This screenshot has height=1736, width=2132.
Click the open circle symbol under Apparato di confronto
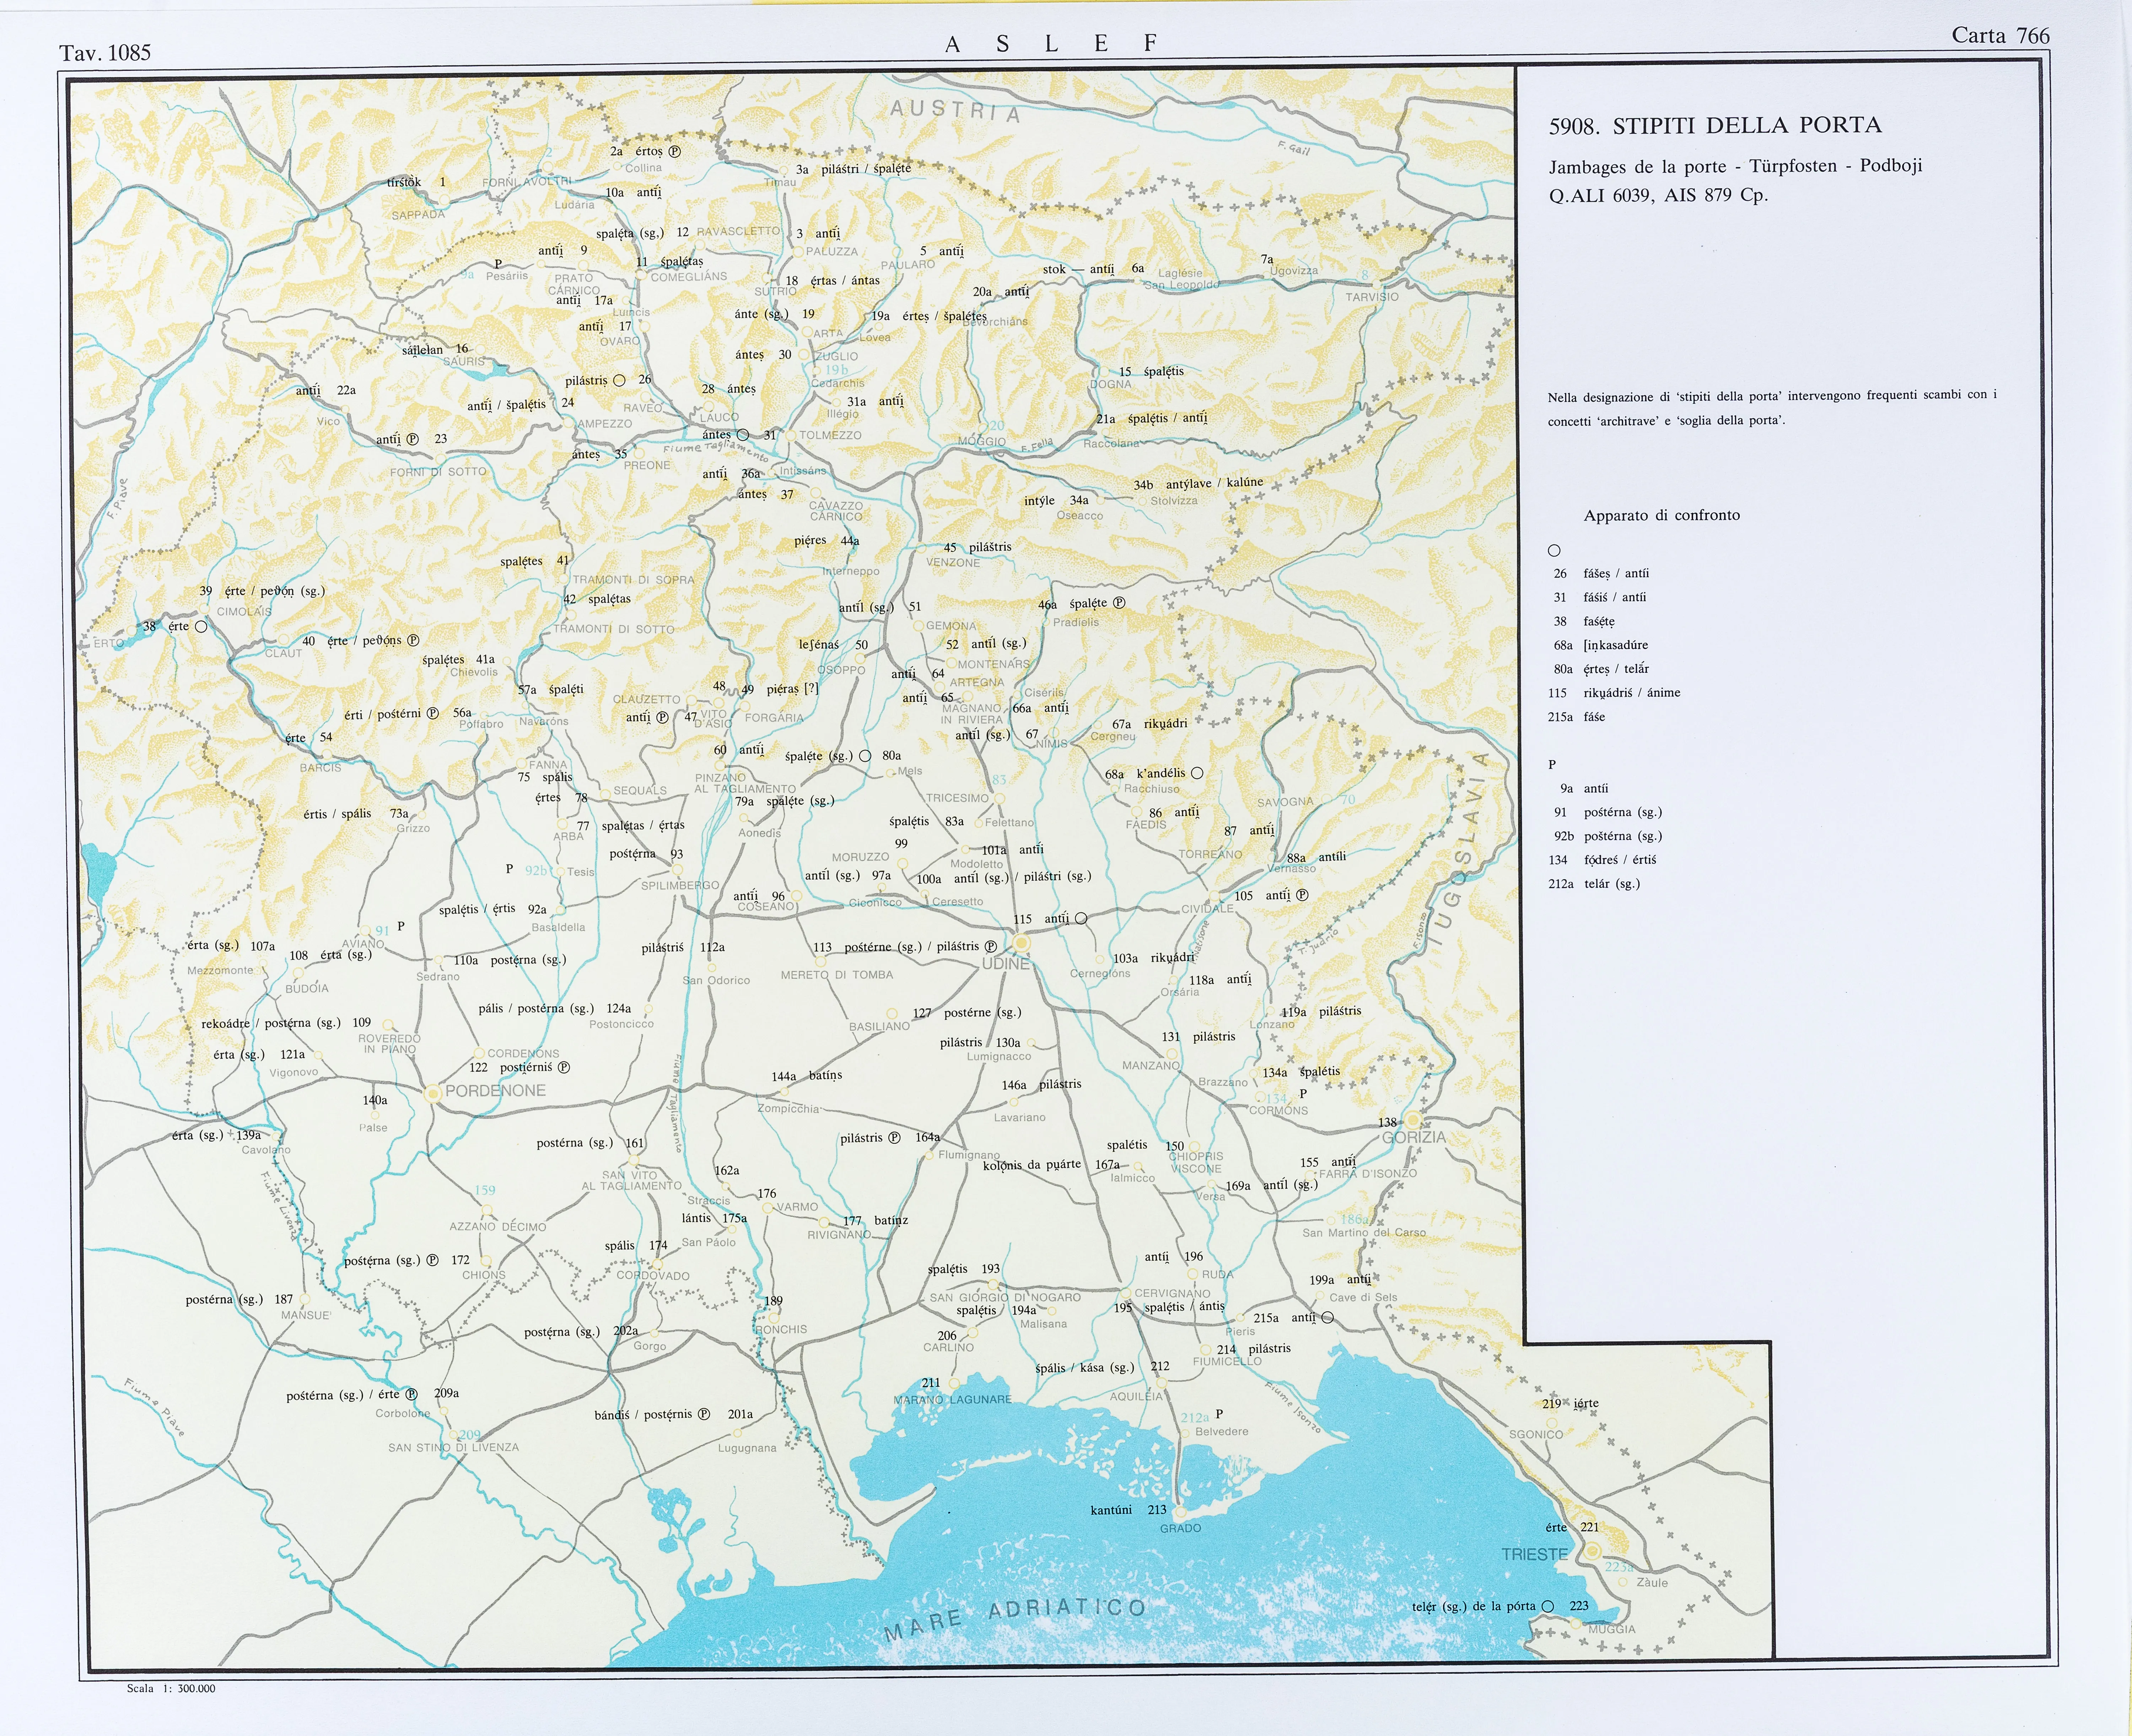1554,550
